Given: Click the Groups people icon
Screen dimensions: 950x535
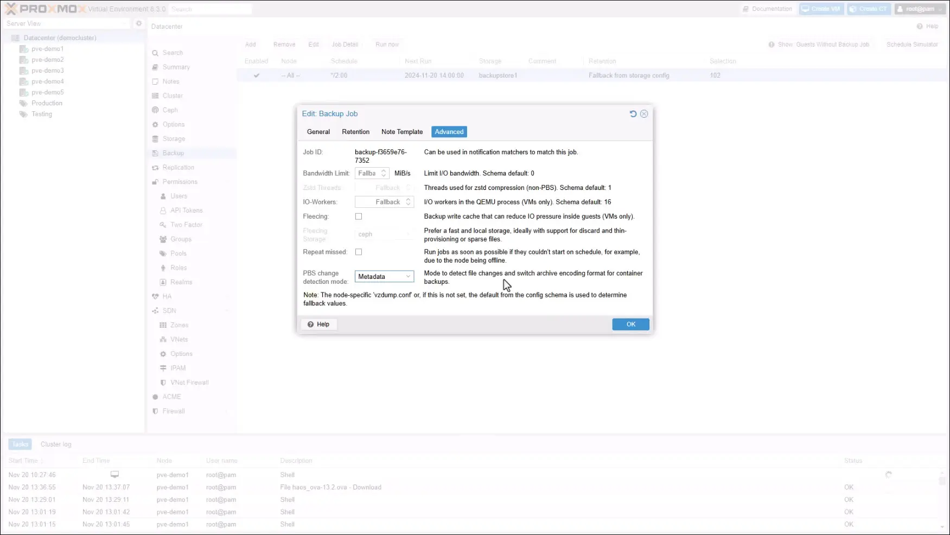Looking at the screenshot, I should [x=163, y=239].
